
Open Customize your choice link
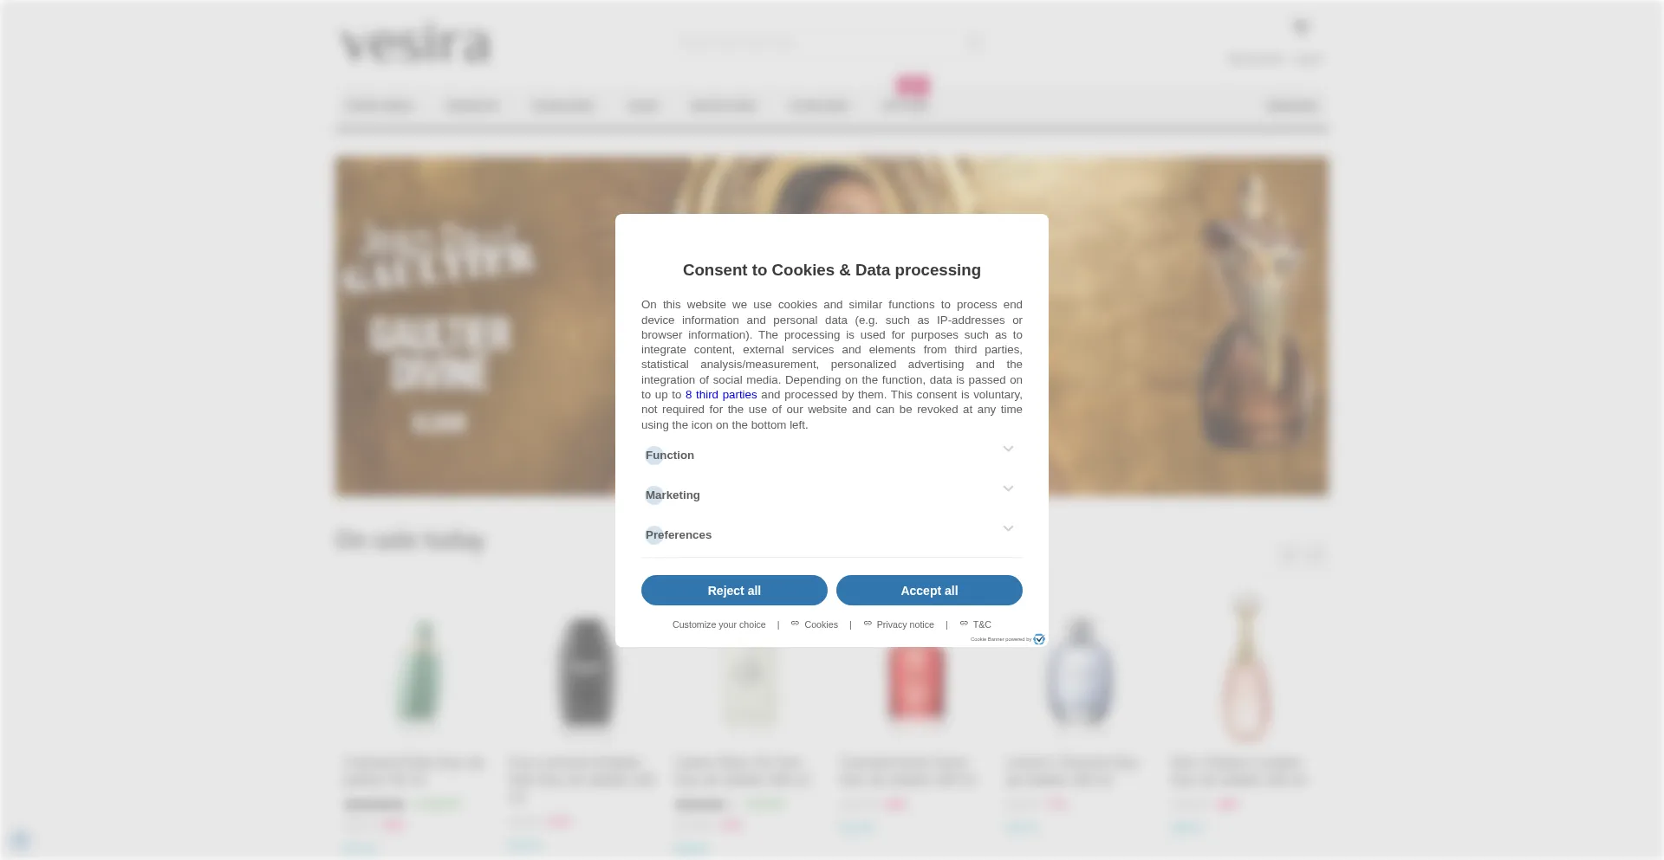pyautogui.click(x=719, y=624)
